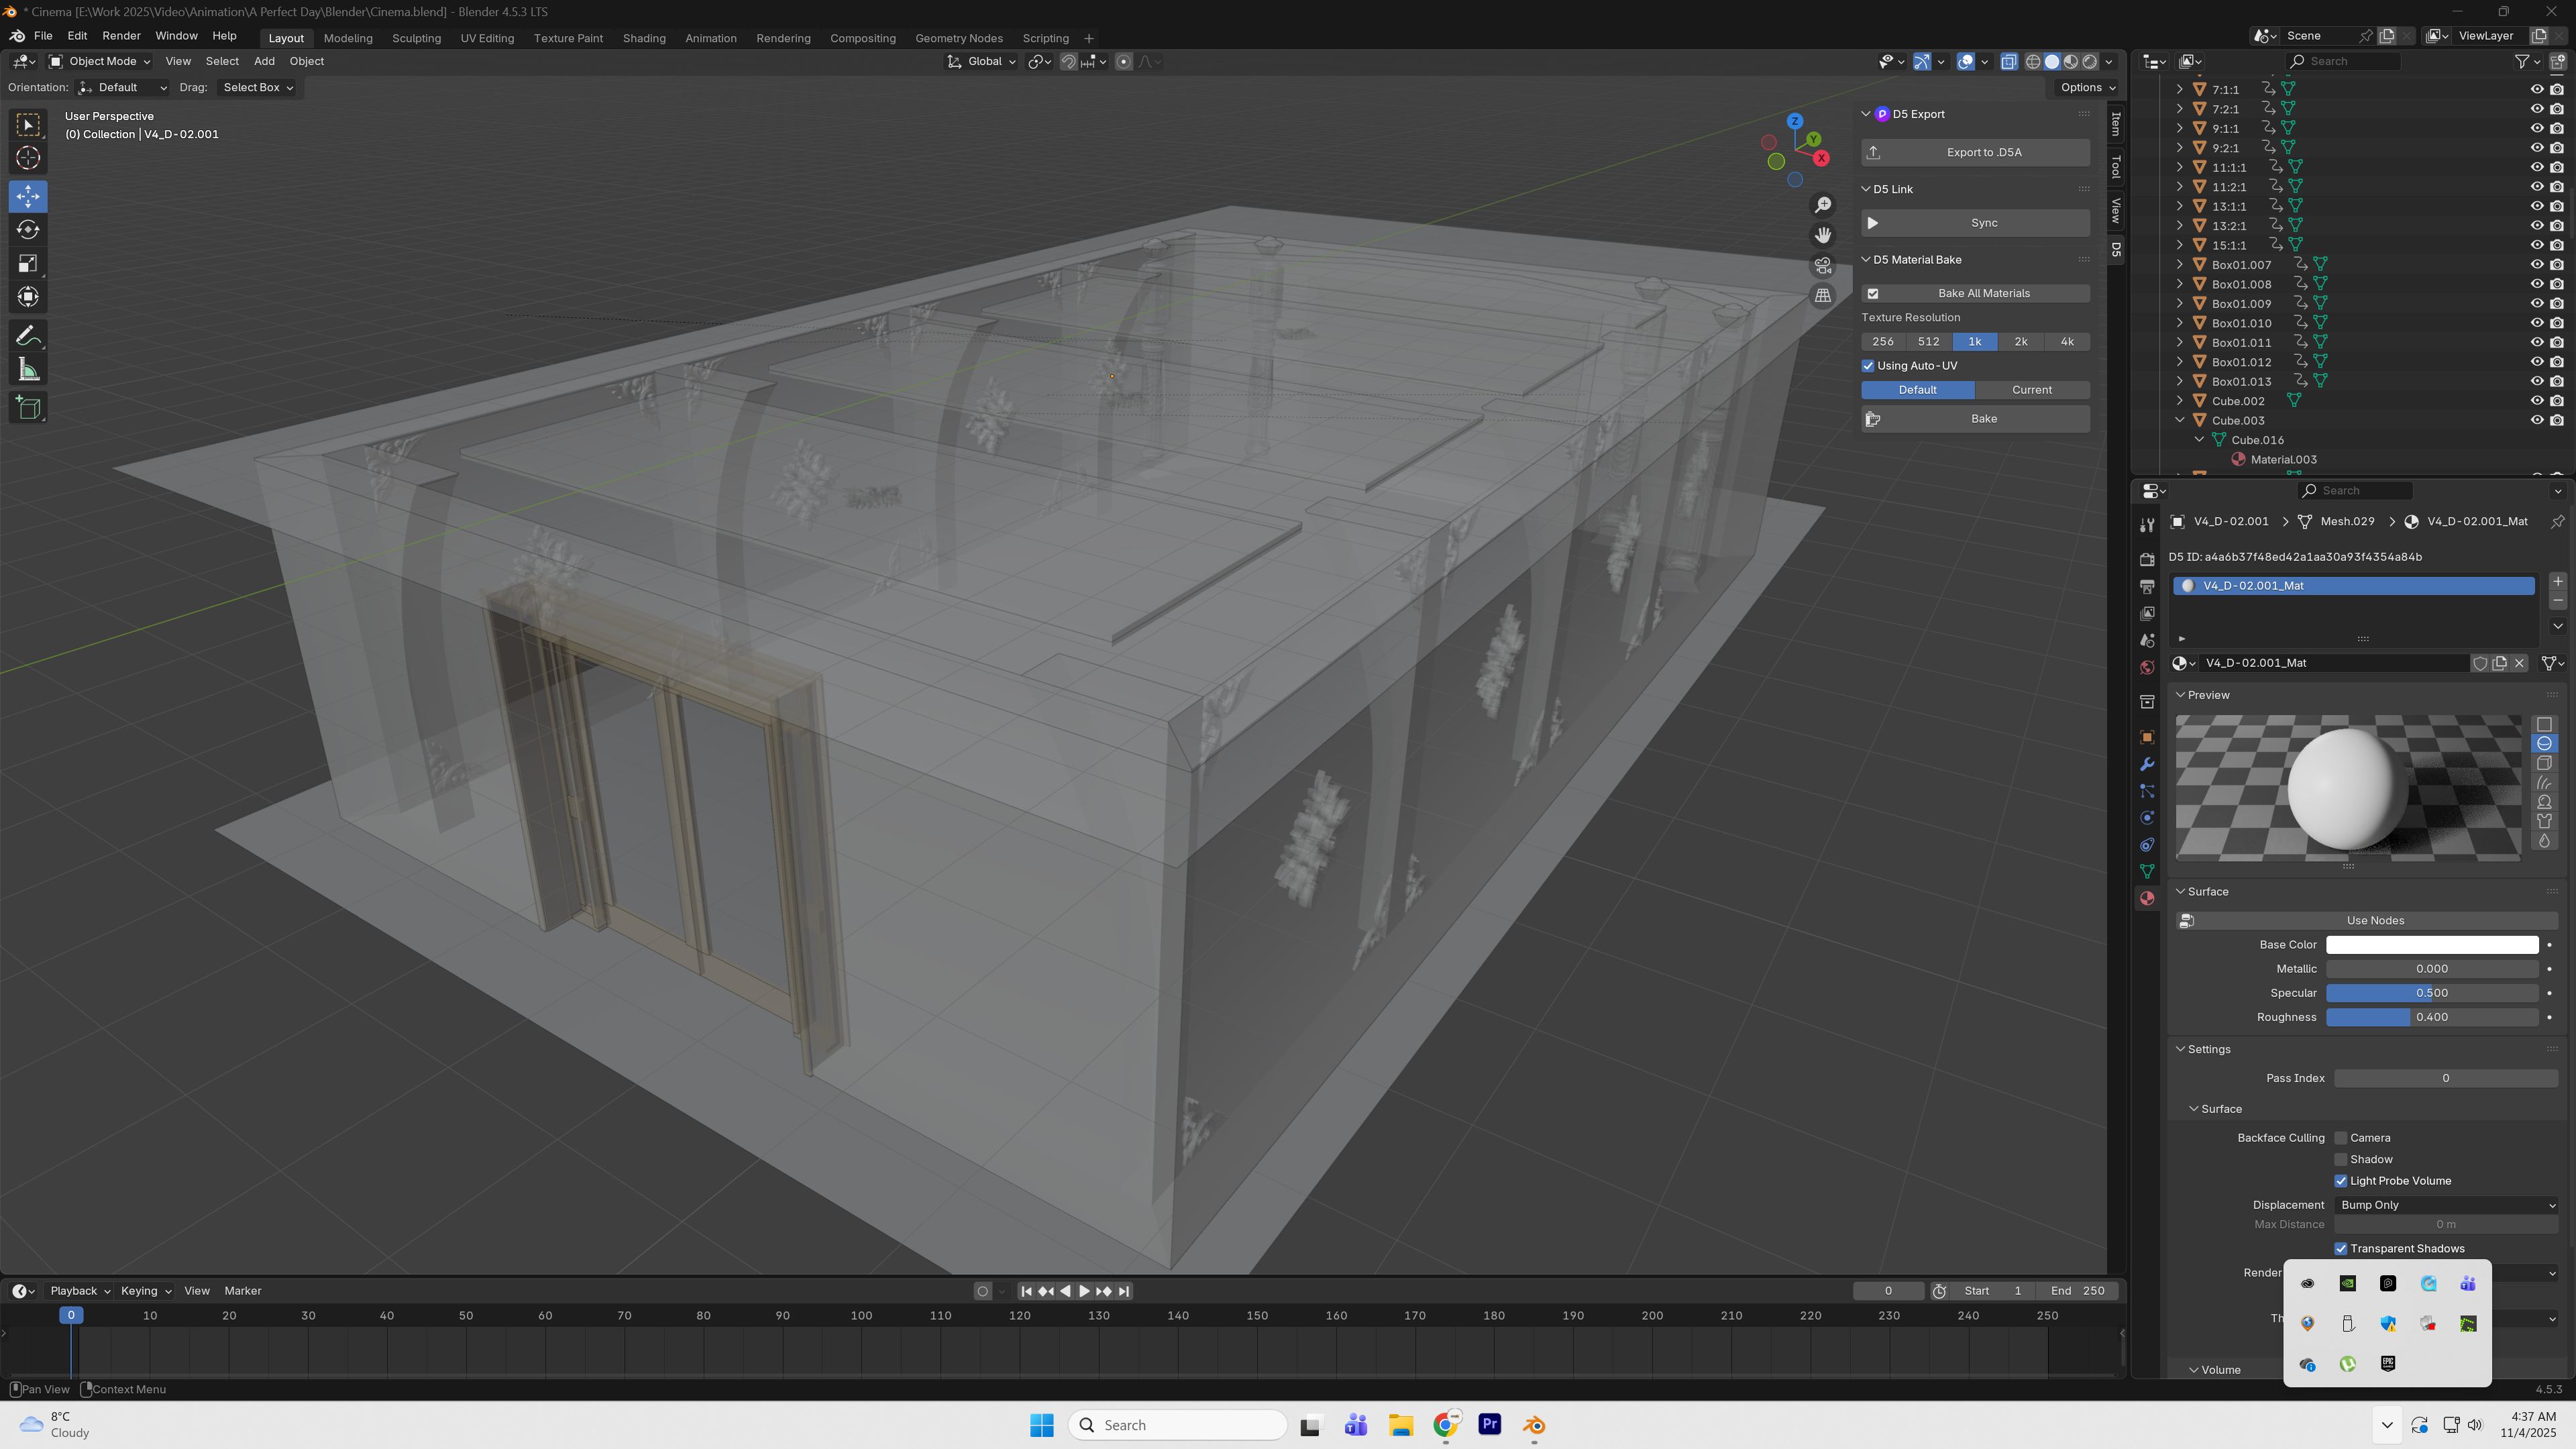Click the viewport zoom magnifier icon
The width and height of the screenshot is (2576, 1449).
(x=1823, y=205)
